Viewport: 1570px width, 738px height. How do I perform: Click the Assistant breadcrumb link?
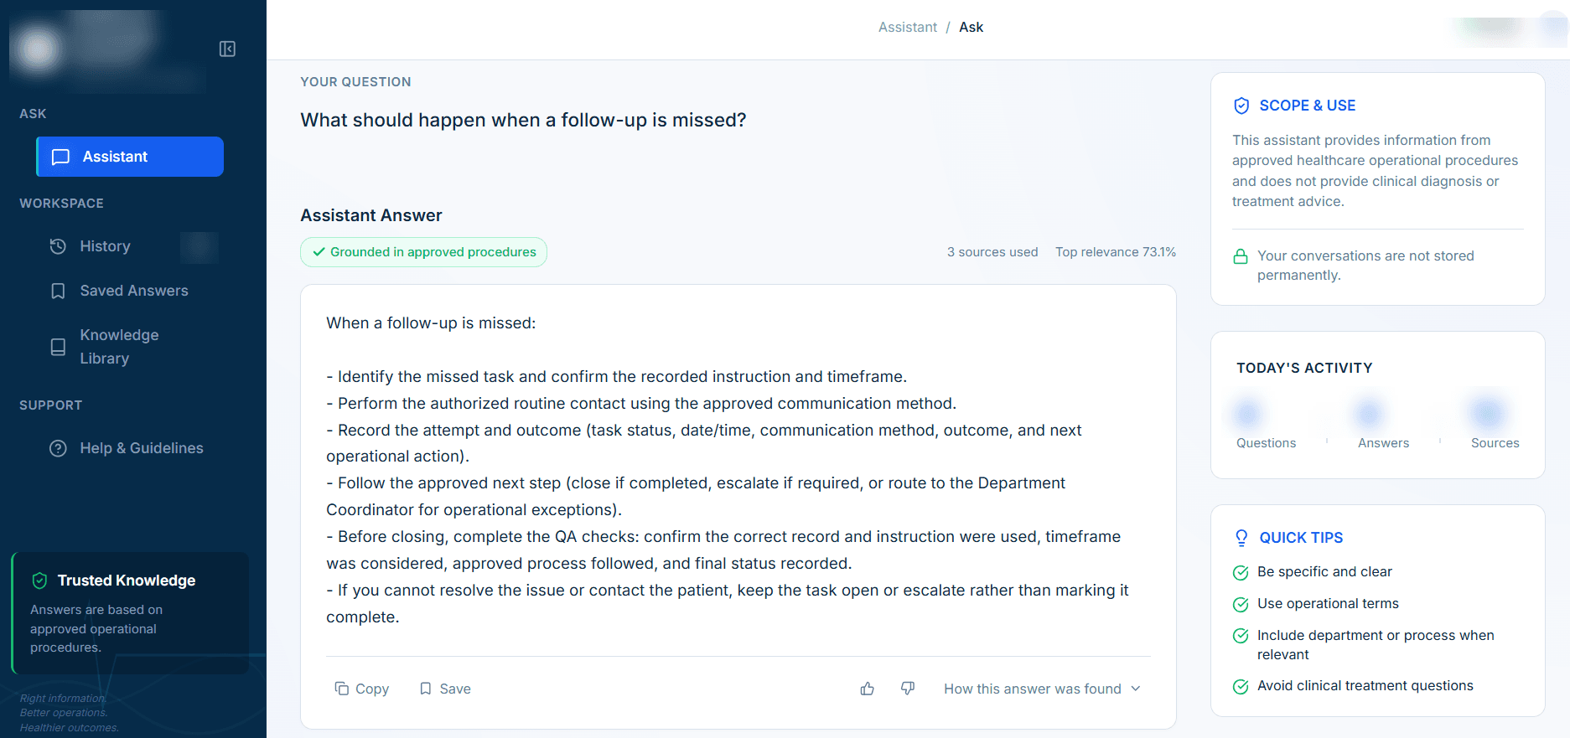pos(907,27)
